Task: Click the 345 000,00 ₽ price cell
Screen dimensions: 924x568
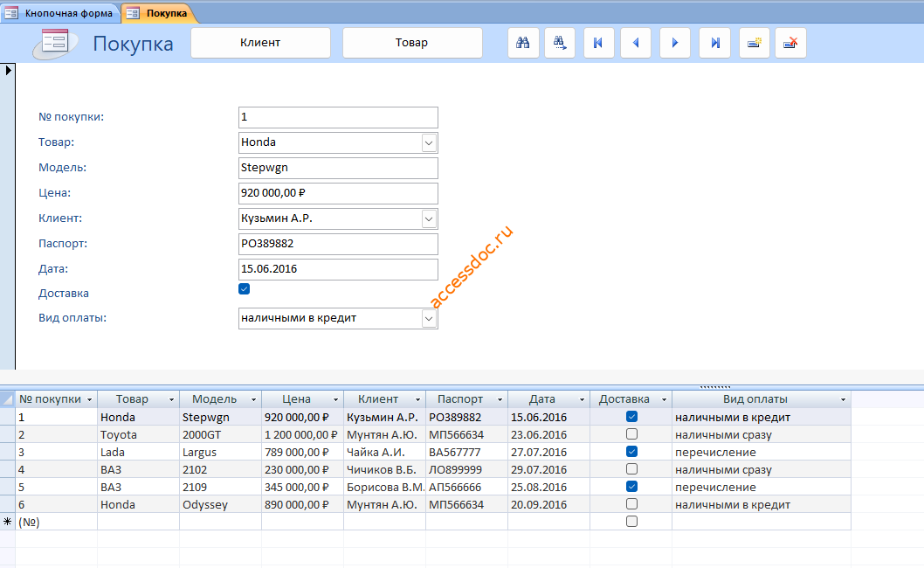Action: 302,488
